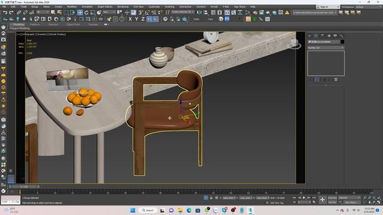Activate the Select and Rotate tool
The image size is (383, 215).
pos(86,13)
